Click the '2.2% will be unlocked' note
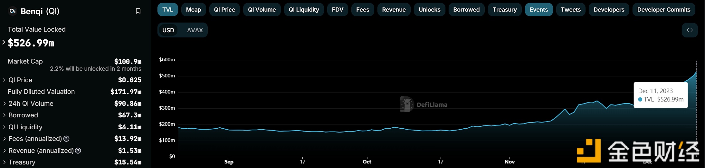Image resolution: width=705 pixels, height=168 pixels. (96, 69)
